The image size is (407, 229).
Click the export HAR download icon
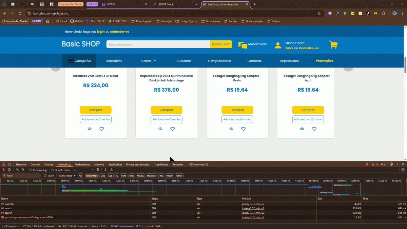111,170
